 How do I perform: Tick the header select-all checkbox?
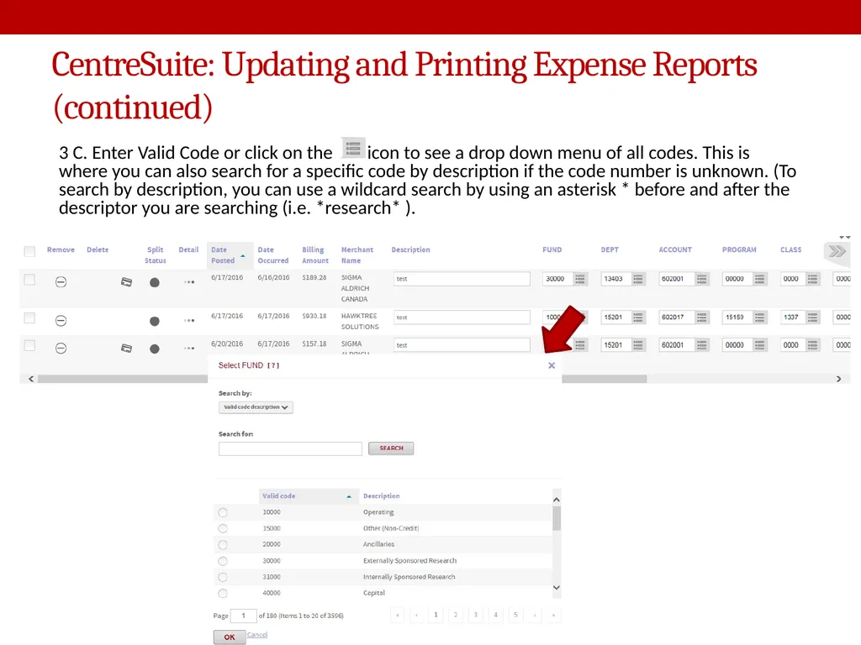(x=29, y=251)
